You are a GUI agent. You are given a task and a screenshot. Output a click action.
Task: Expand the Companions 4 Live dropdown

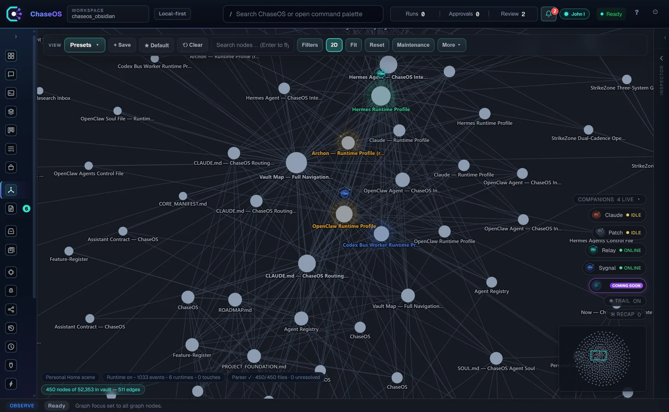click(609, 199)
